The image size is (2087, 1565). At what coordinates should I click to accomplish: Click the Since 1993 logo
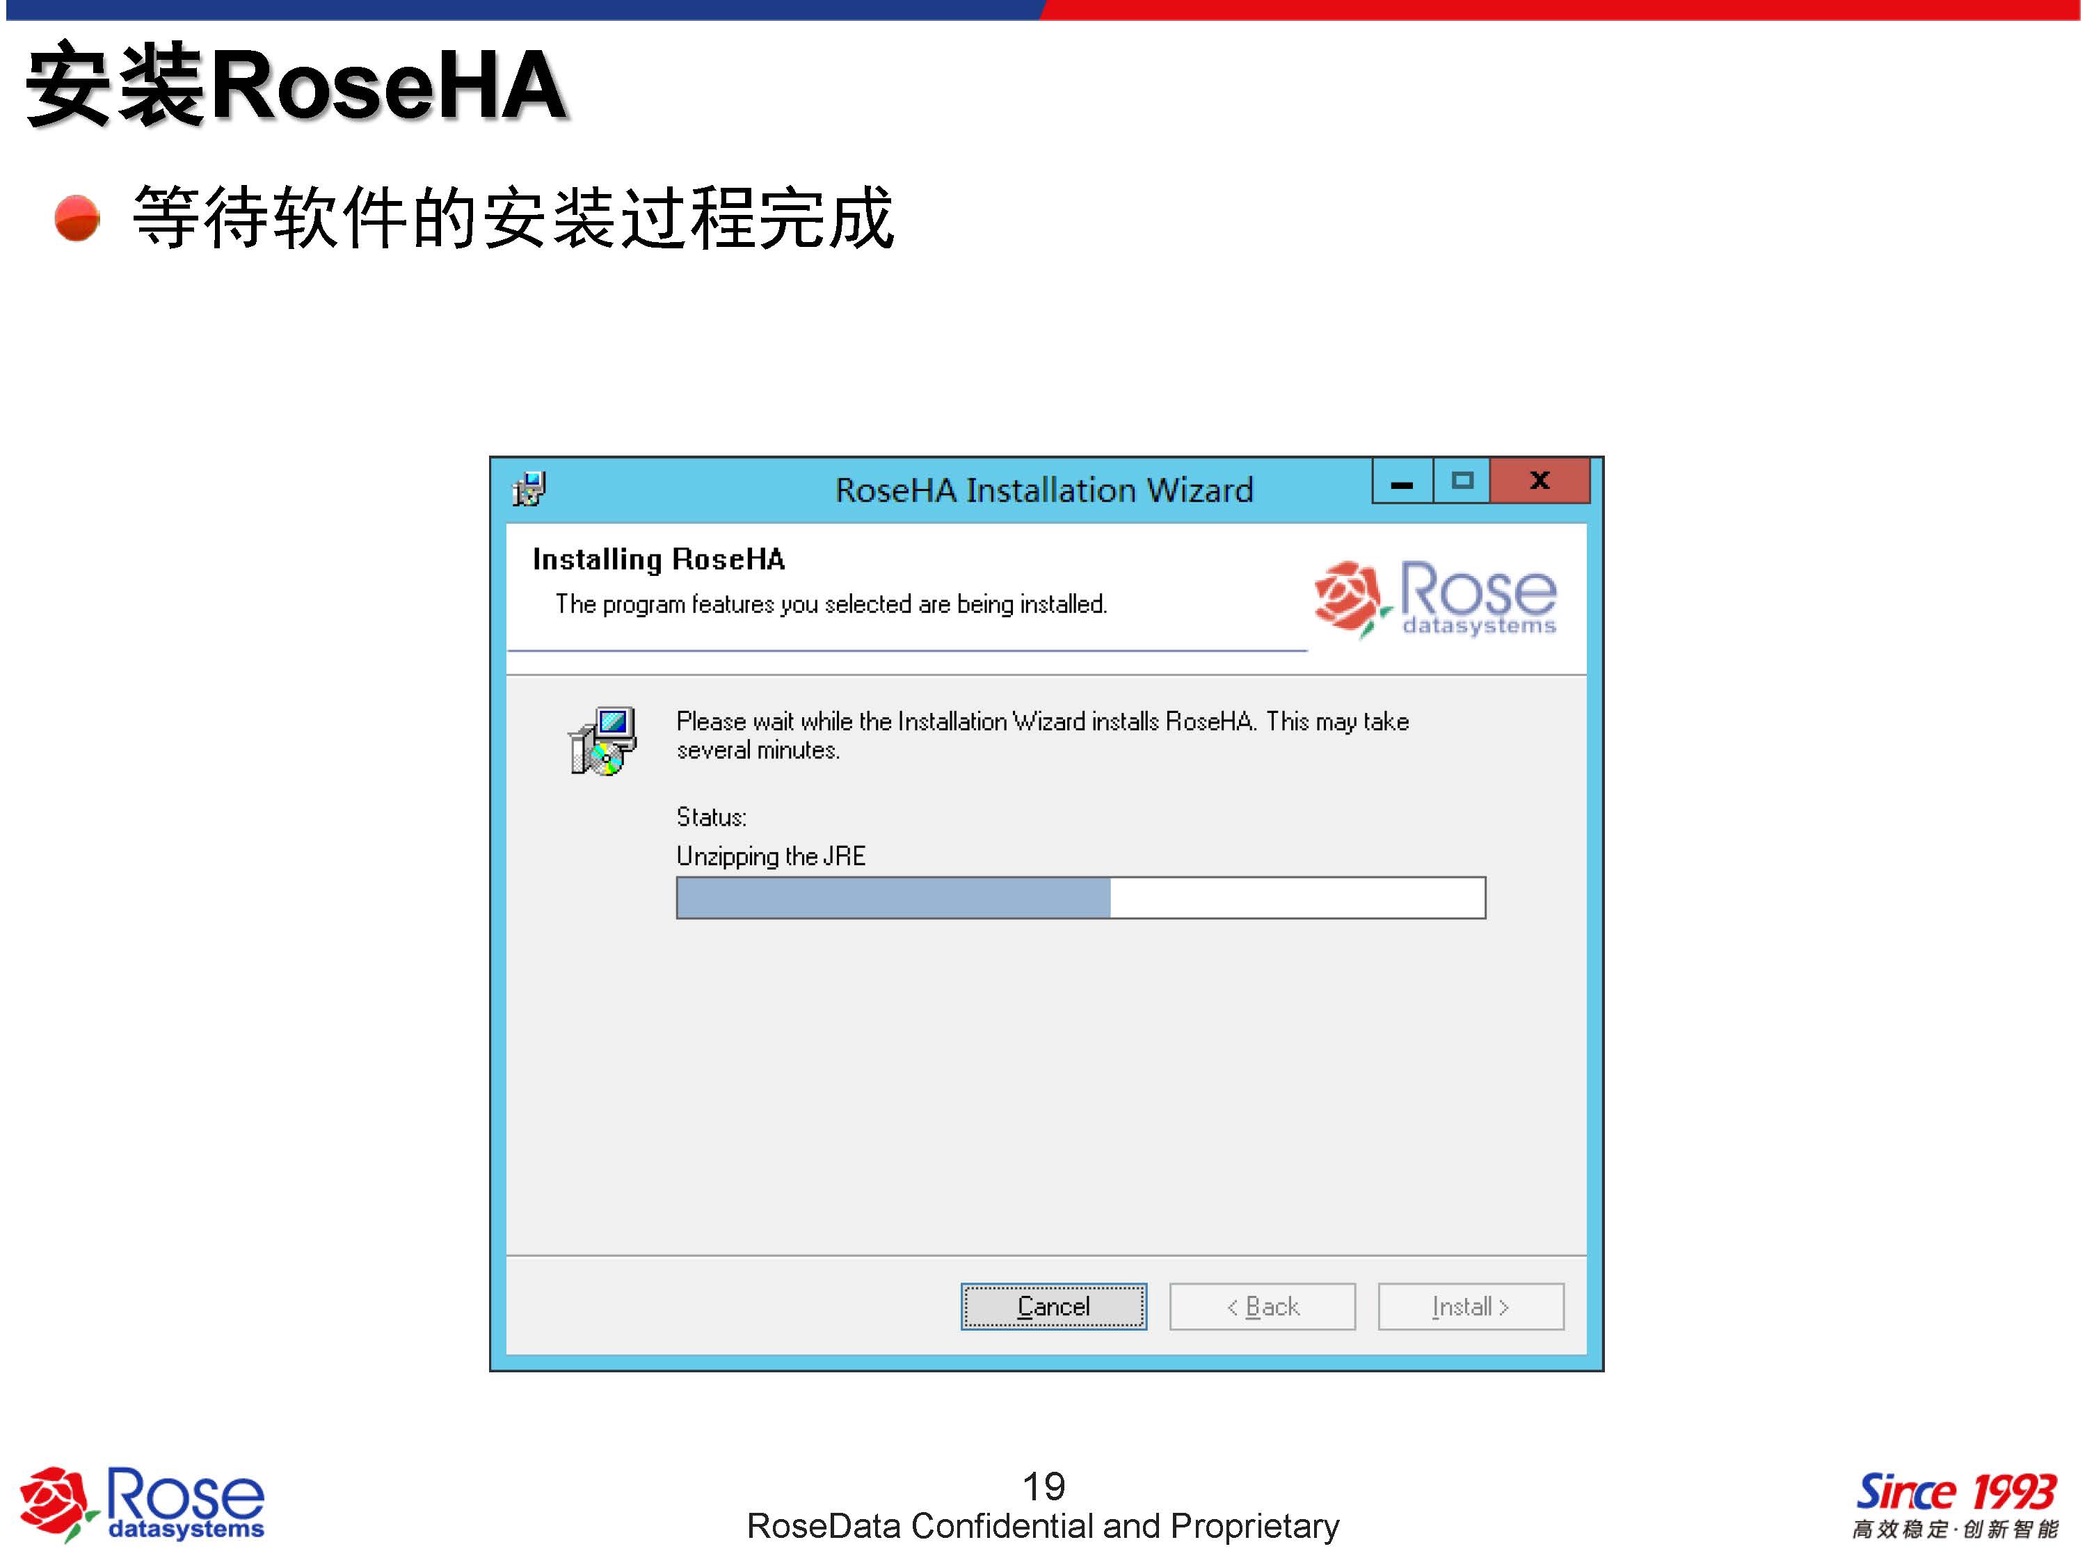click(x=1955, y=1504)
